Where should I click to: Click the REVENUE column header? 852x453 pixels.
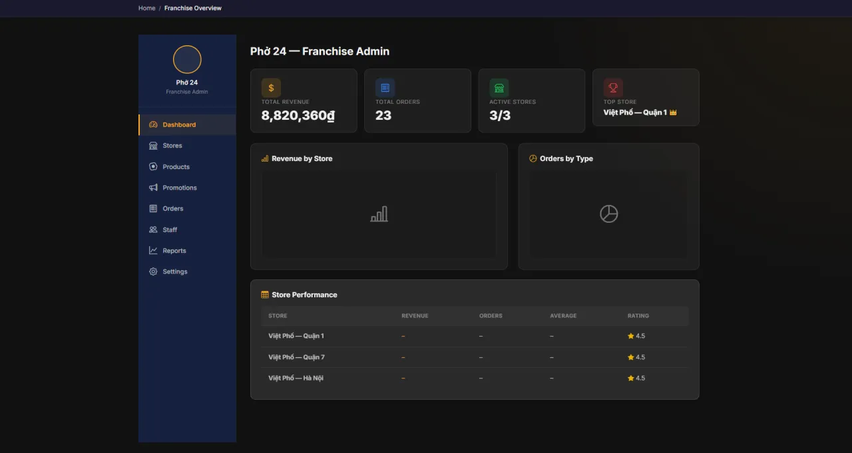tap(415, 316)
